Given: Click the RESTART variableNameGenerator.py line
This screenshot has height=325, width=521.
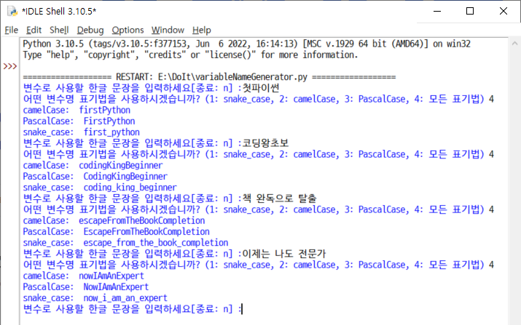Looking at the screenshot, I should [x=209, y=77].
